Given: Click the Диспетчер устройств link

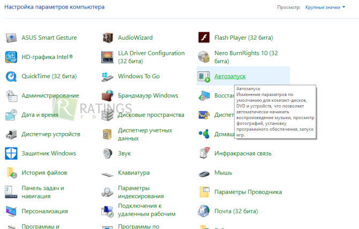Looking at the screenshot, I should click(x=51, y=134).
